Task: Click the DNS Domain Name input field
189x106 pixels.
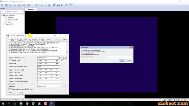Action: pyautogui.click(x=48, y=81)
